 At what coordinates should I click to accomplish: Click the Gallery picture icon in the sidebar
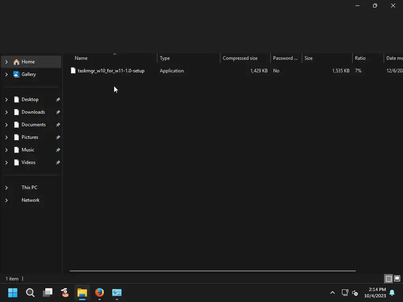(x=17, y=74)
